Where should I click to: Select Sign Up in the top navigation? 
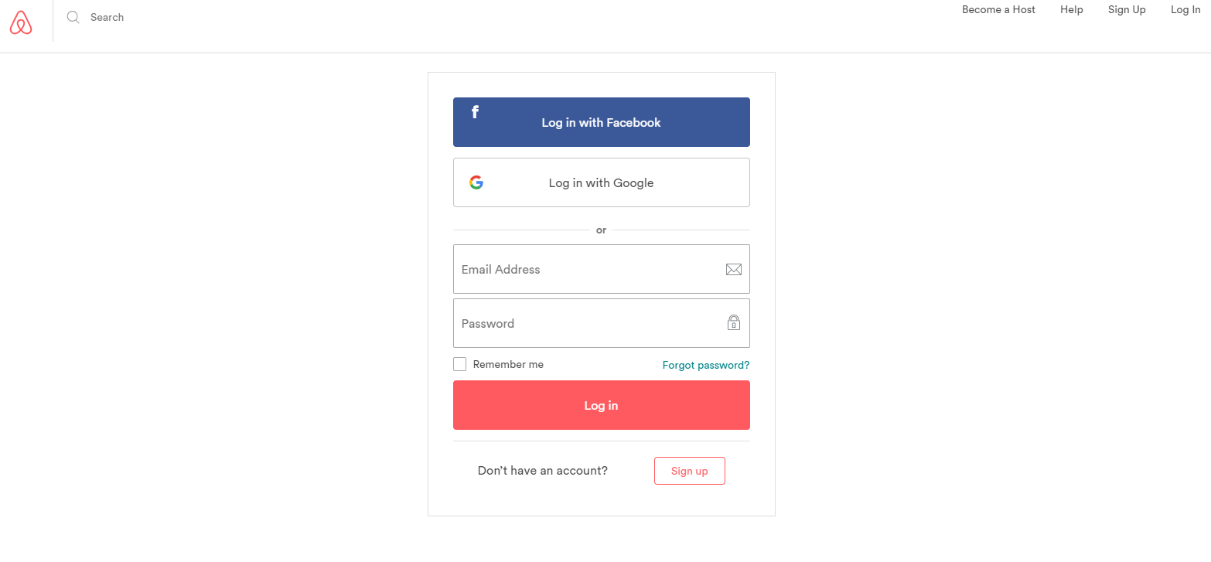pyautogui.click(x=1127, y=10)
